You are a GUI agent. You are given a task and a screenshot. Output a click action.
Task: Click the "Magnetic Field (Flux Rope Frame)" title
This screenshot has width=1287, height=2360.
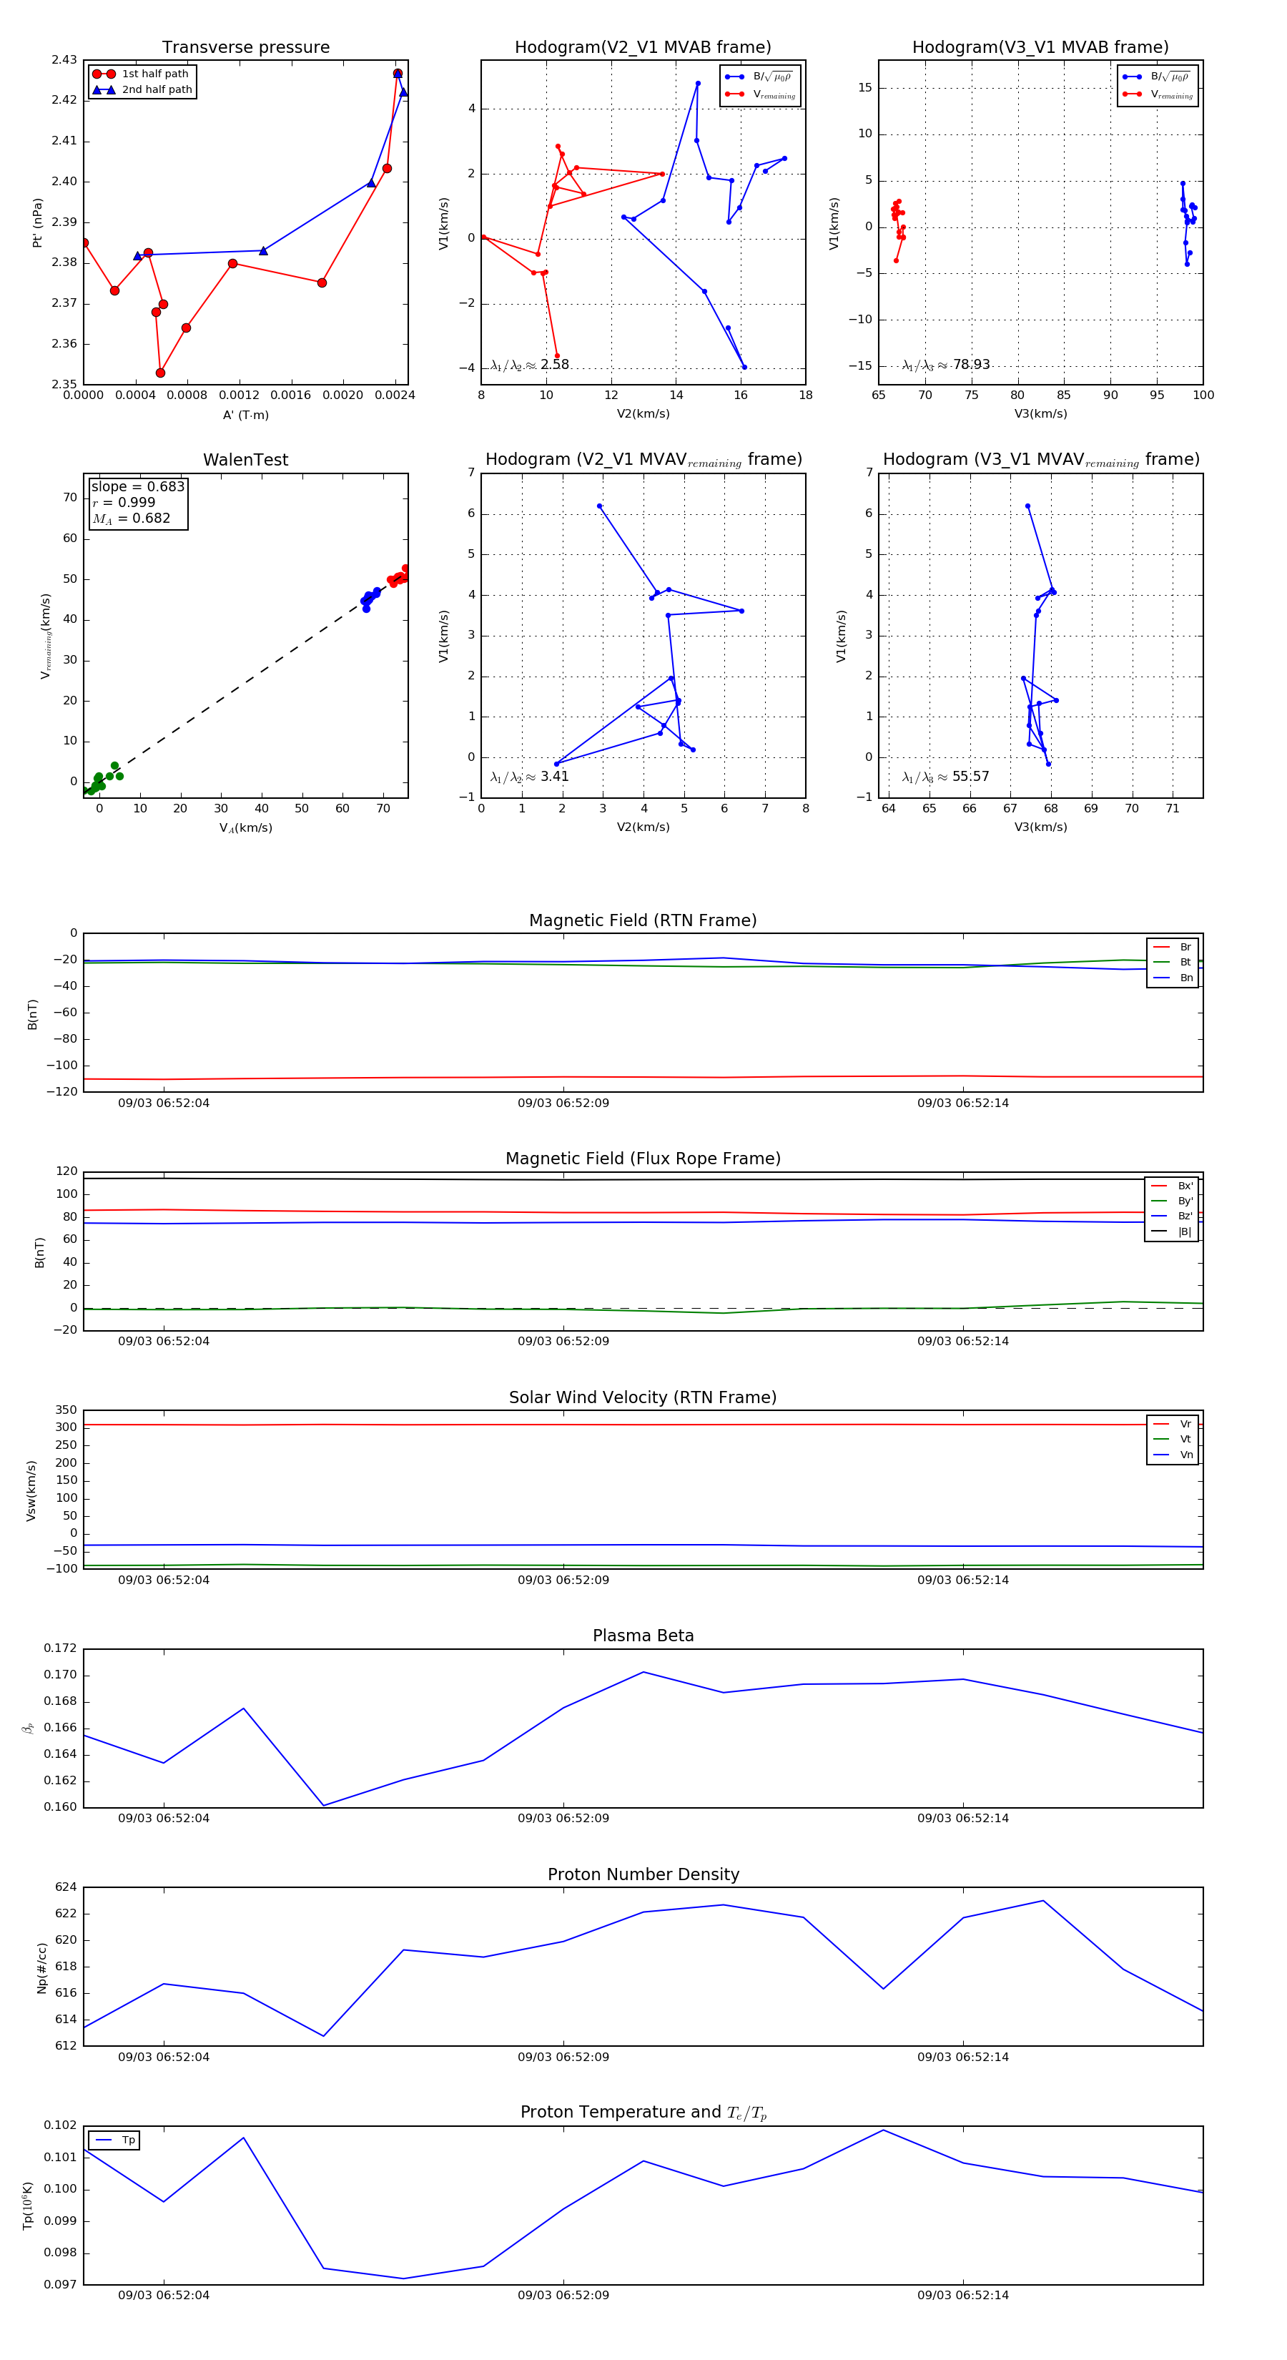tap(643, 1159)
